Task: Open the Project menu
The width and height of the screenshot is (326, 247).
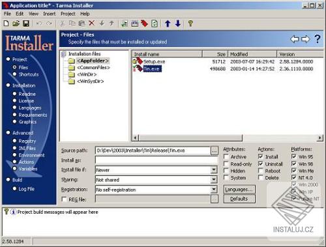Action: tap(68, 14)
